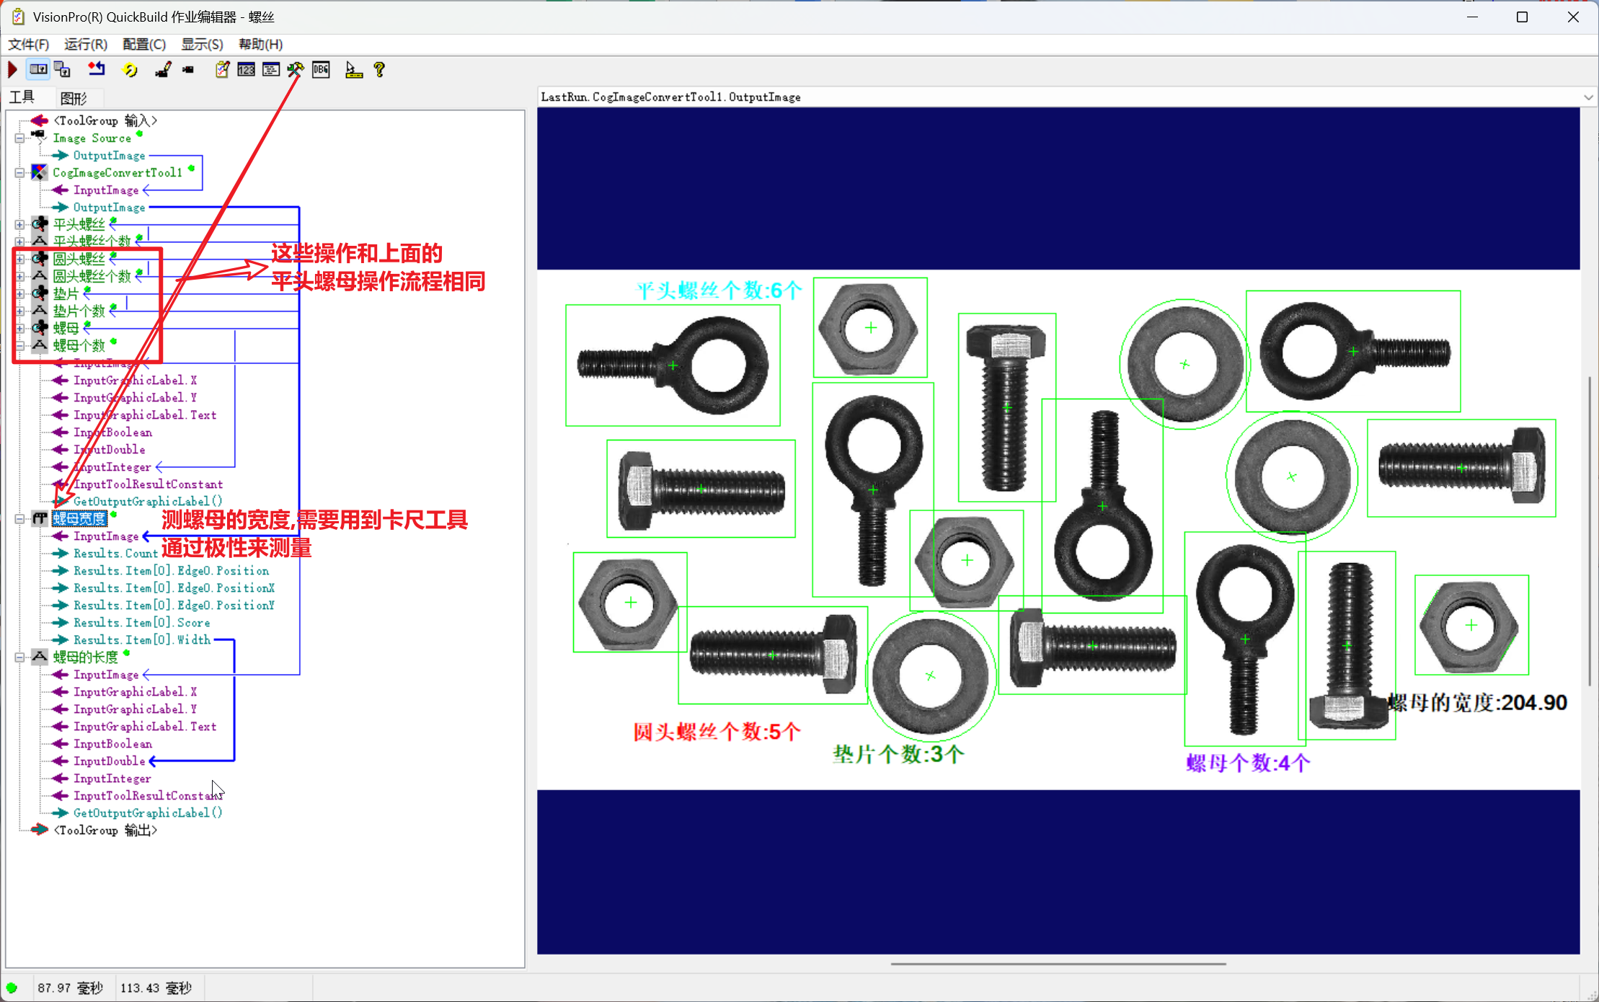
Task: Open the vision tools toolbox wrench-hammer icon
Action: click(296, 70)
